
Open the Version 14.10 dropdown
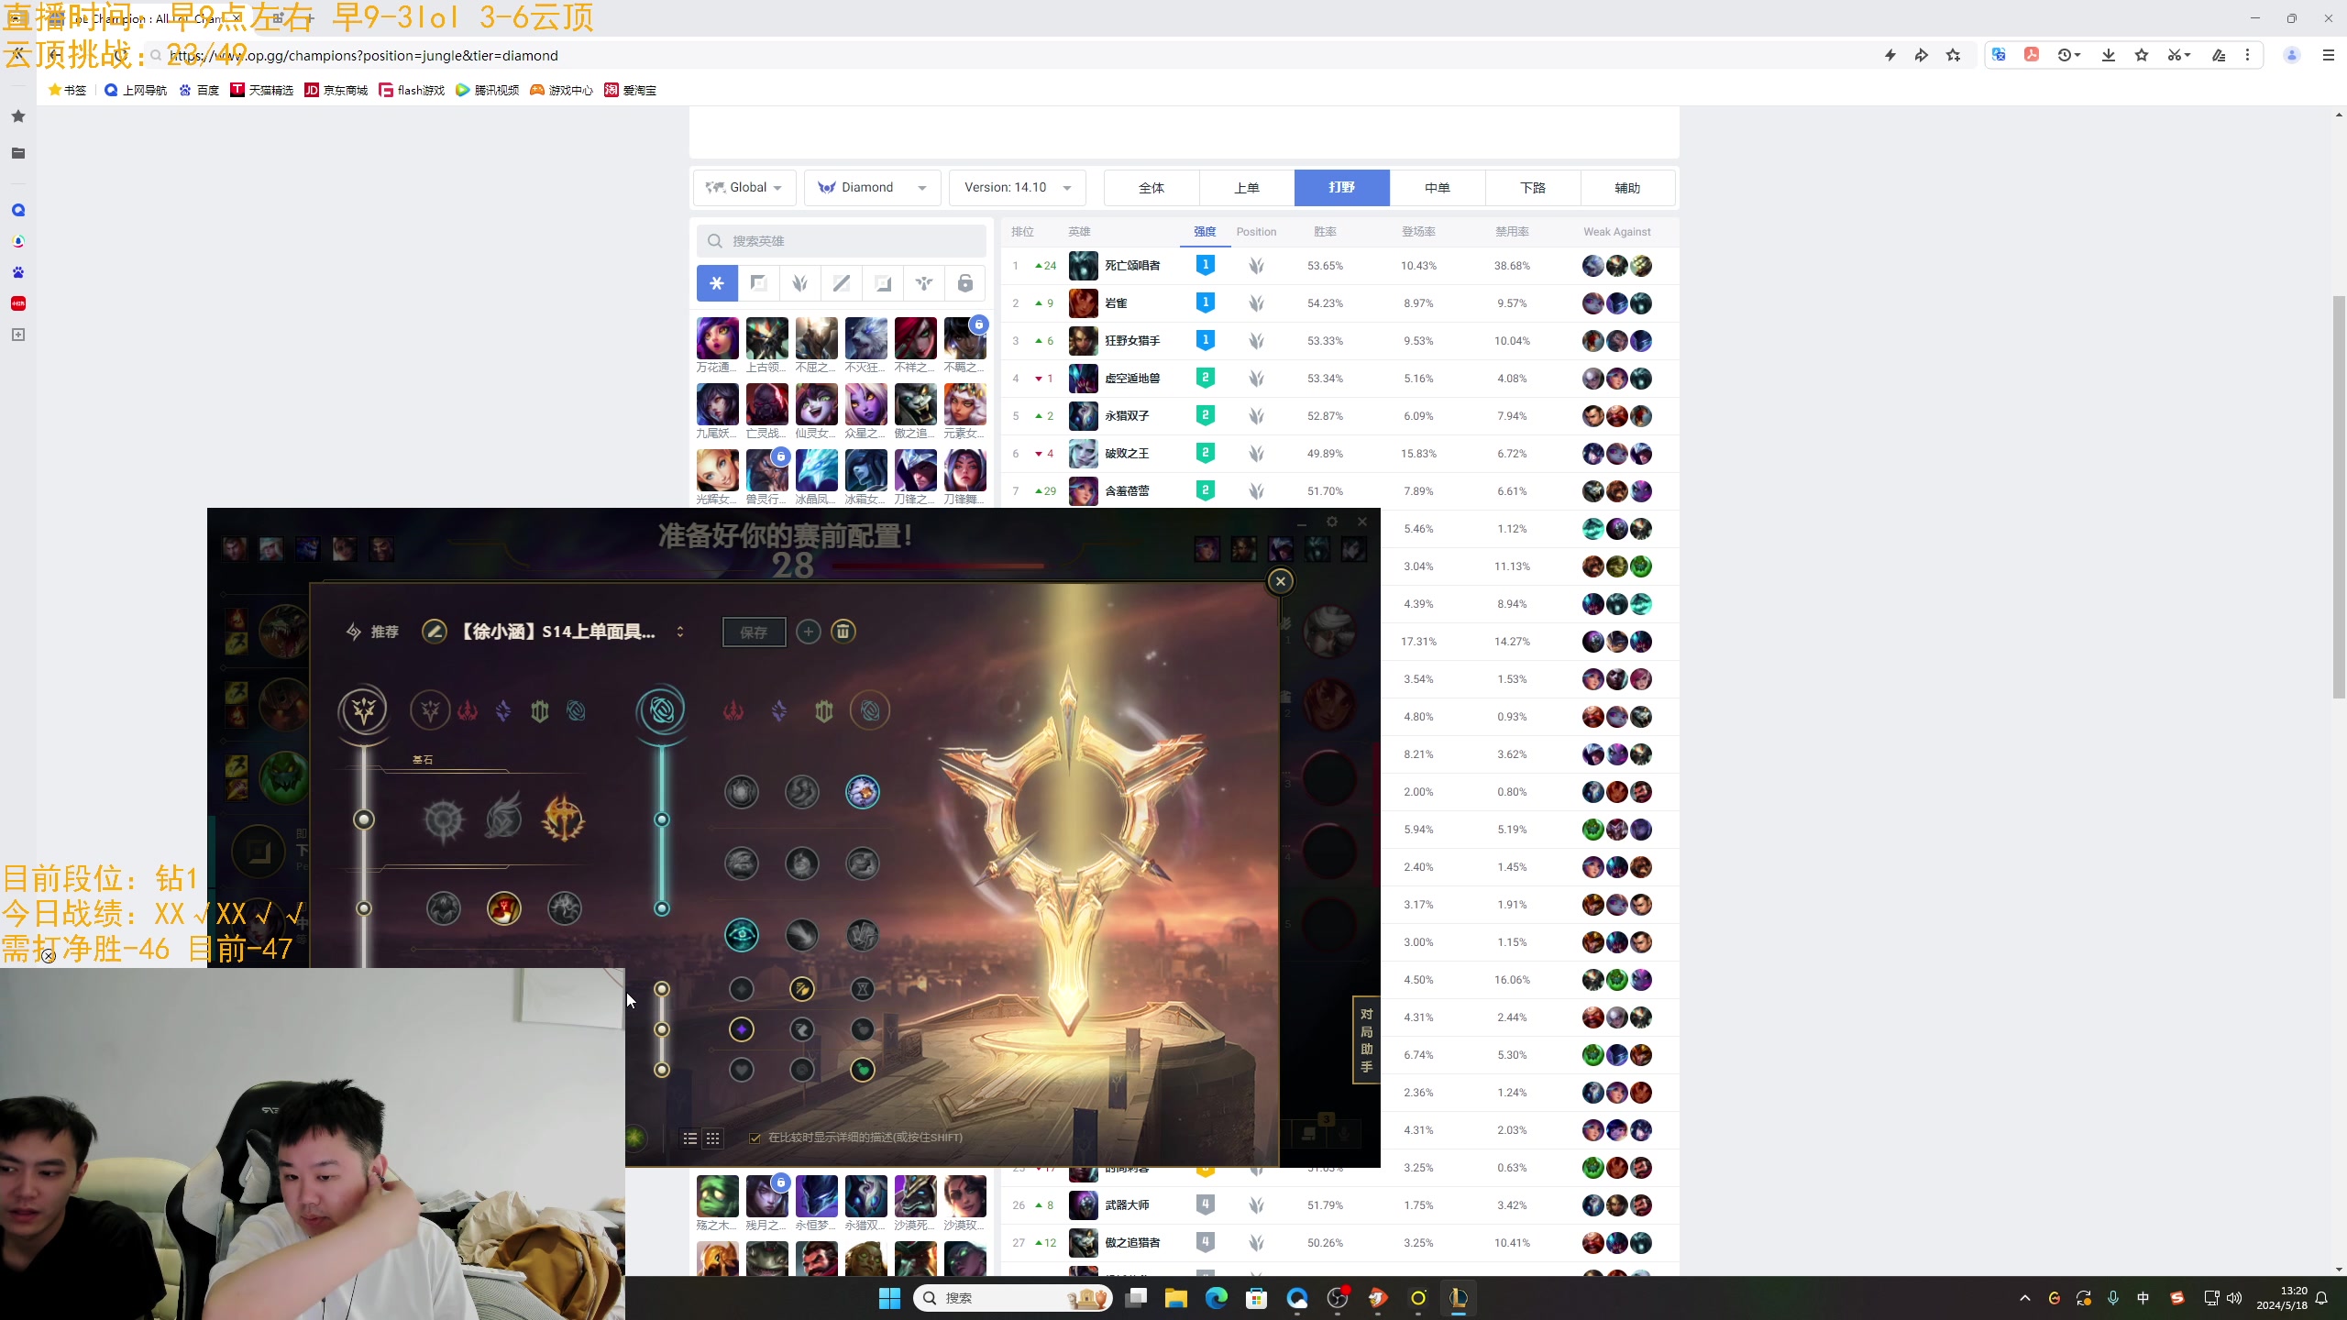[x=1018, y=187]
